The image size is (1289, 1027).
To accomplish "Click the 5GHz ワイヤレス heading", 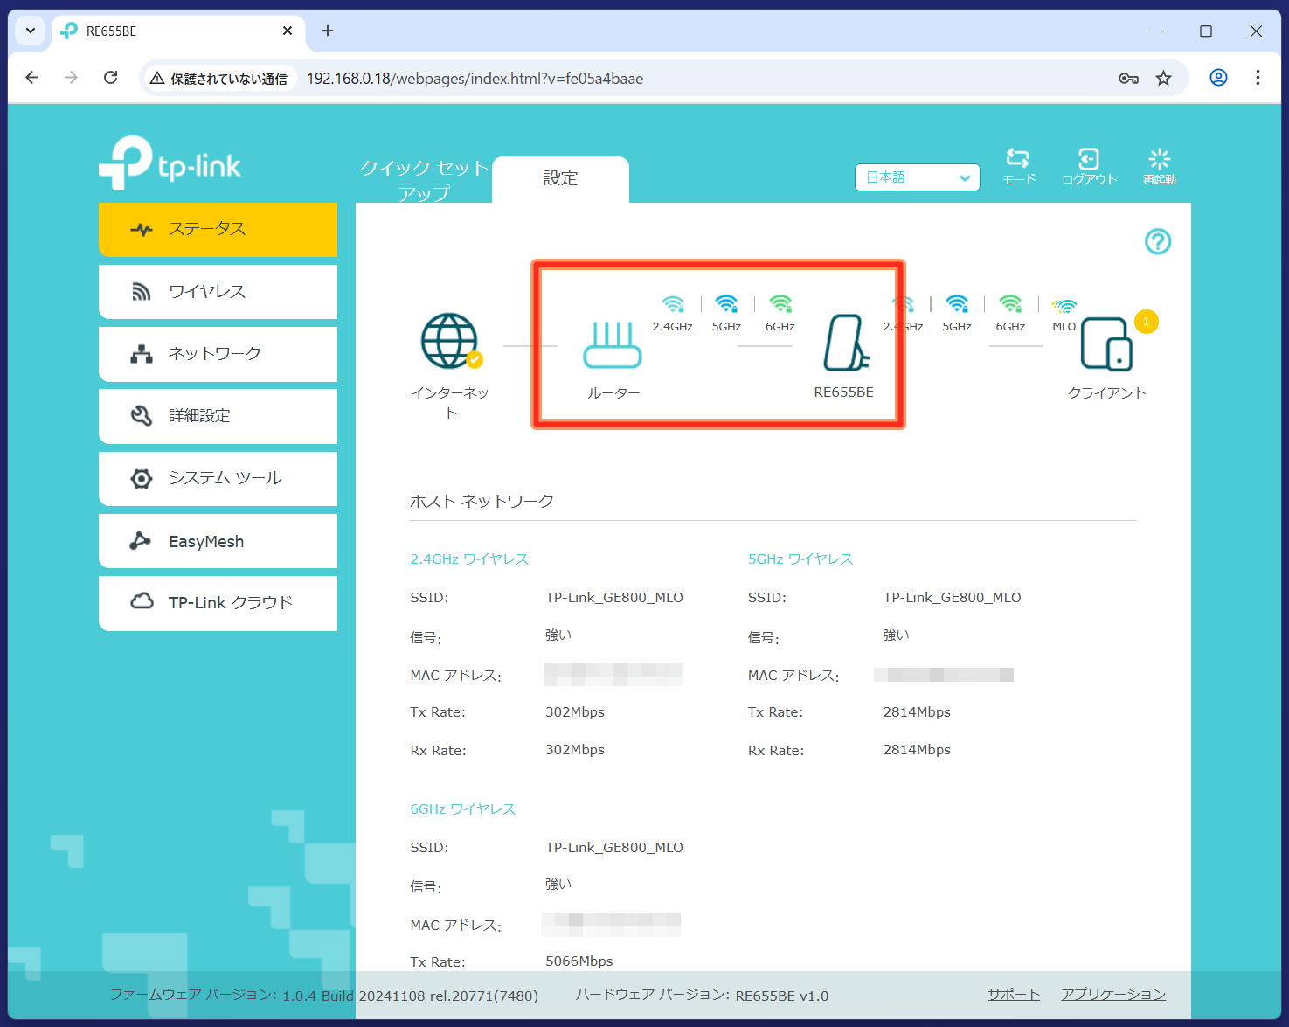I will (800, 559).
